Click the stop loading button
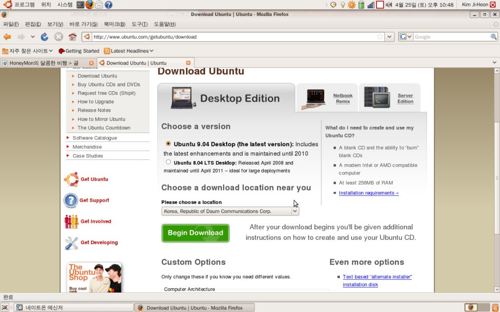Screen dimensions: 500x312 tap(59, 37)
